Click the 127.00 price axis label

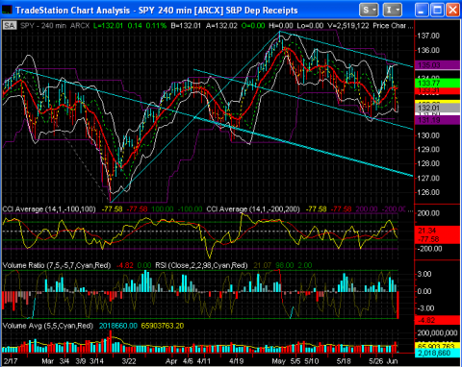pos(428,178)
